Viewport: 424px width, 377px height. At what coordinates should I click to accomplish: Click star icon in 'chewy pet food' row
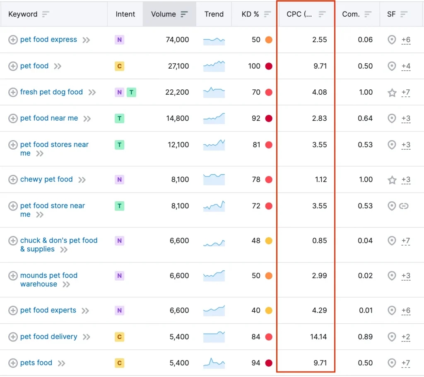pyautogui.click(x=392, y=180)
